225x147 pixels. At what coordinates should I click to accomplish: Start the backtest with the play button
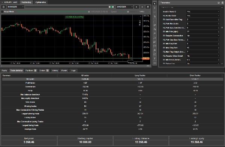[136, 7]
